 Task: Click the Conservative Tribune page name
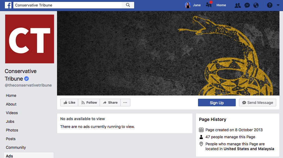(x=21, y=75)
